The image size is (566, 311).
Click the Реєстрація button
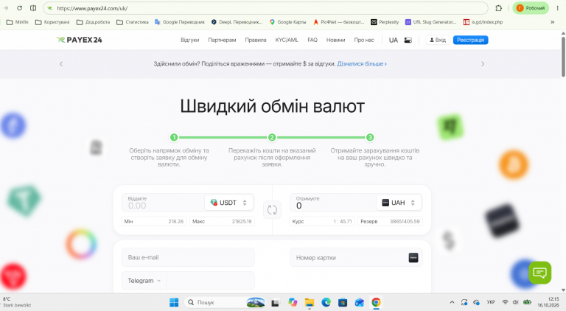click(x=471, y=40)
